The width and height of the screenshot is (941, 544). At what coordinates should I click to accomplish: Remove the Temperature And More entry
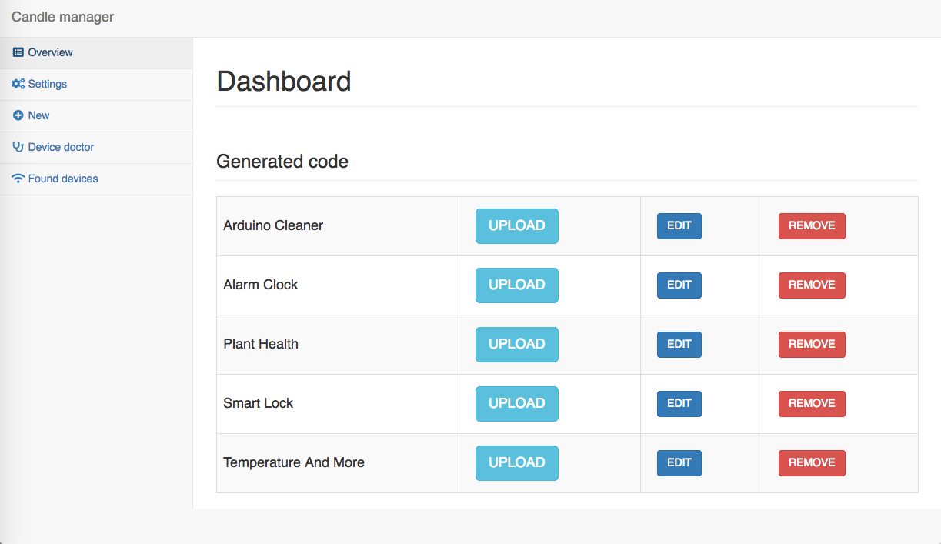click(x=812, y=463)
